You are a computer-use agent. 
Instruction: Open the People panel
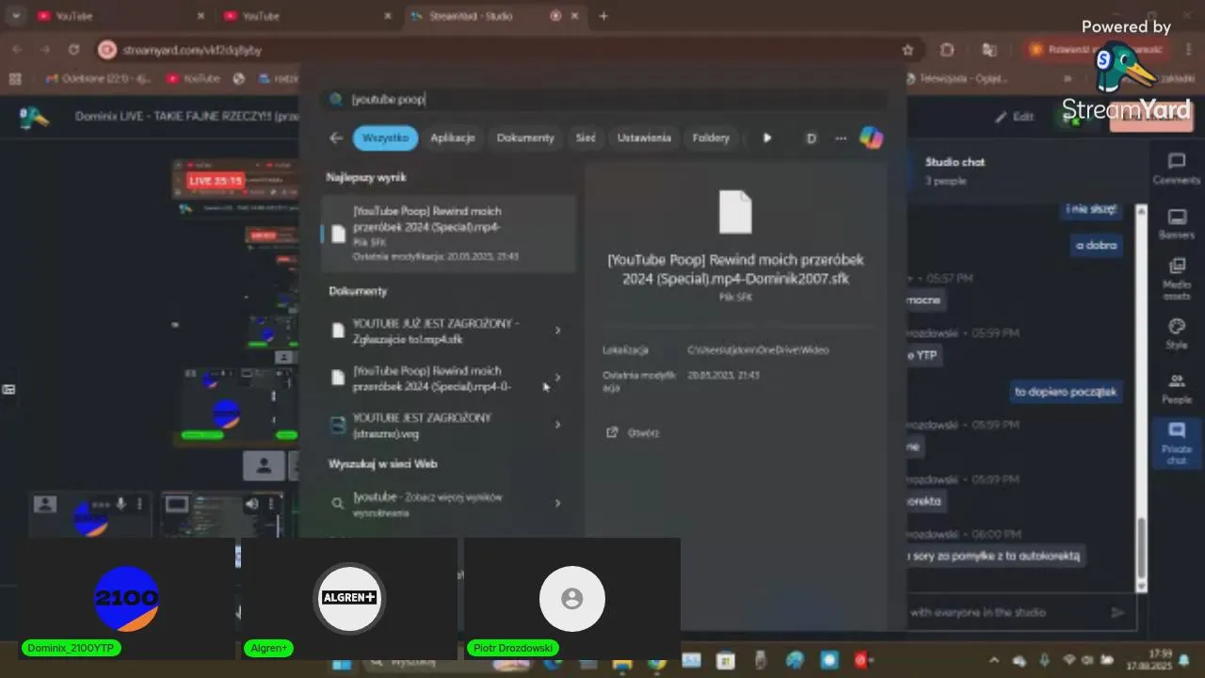click(1176, 388)
